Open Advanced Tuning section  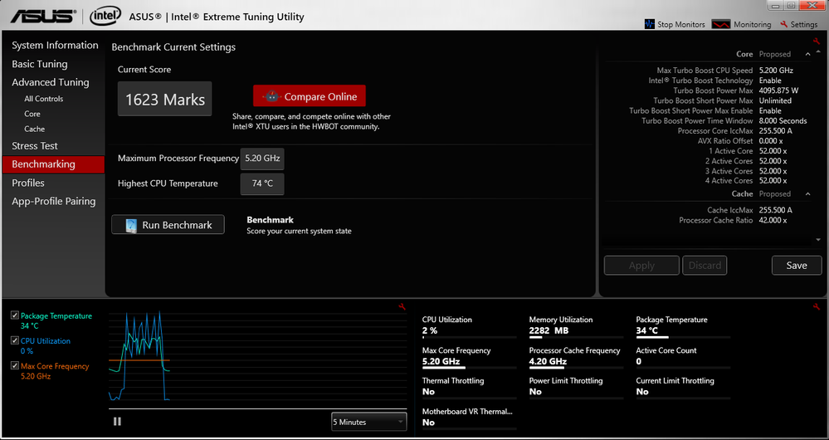coord(51,82)
